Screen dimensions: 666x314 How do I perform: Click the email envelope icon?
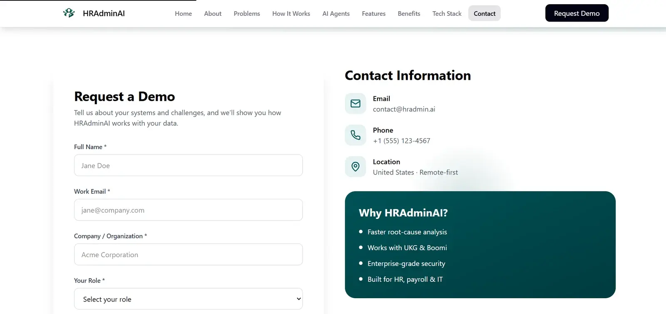pos(355,103)
